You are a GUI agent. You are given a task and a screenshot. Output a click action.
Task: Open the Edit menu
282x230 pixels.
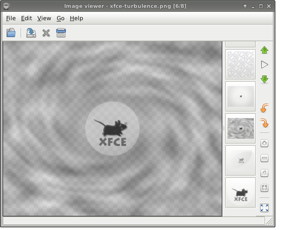pos(26,18)
